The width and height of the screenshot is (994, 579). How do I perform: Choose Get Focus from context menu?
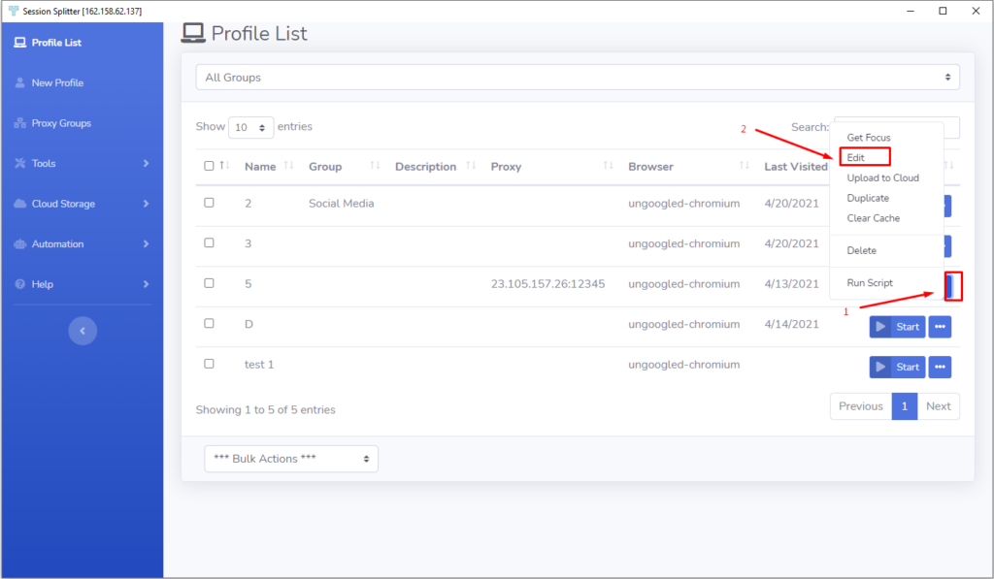coord(869,138)
